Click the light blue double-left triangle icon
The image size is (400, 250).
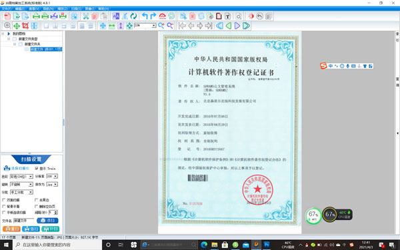coord(219,25)
